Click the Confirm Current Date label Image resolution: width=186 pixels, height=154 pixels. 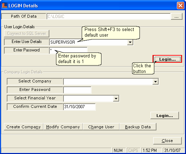click(x=35, y=106)
